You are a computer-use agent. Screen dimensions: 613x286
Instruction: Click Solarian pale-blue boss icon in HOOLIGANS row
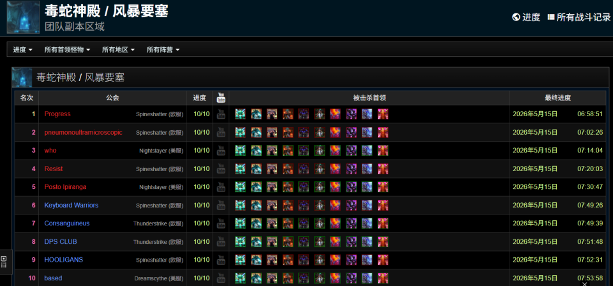367,260
